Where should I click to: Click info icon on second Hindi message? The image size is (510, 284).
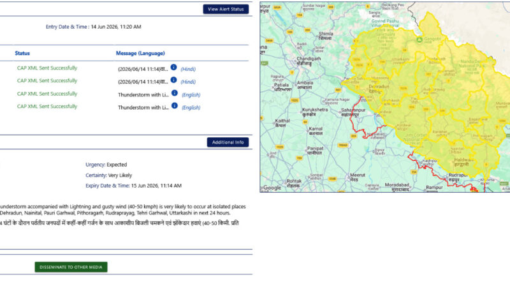173,80
